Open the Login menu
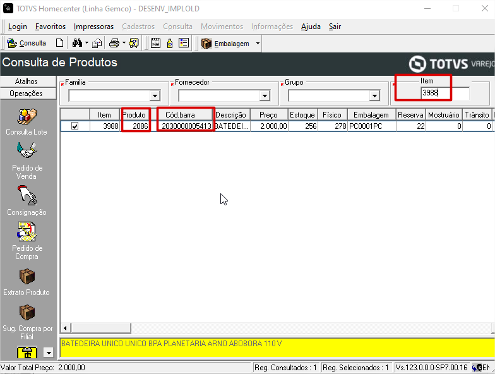This screenshot has height=374, width=495. (18, 27)
